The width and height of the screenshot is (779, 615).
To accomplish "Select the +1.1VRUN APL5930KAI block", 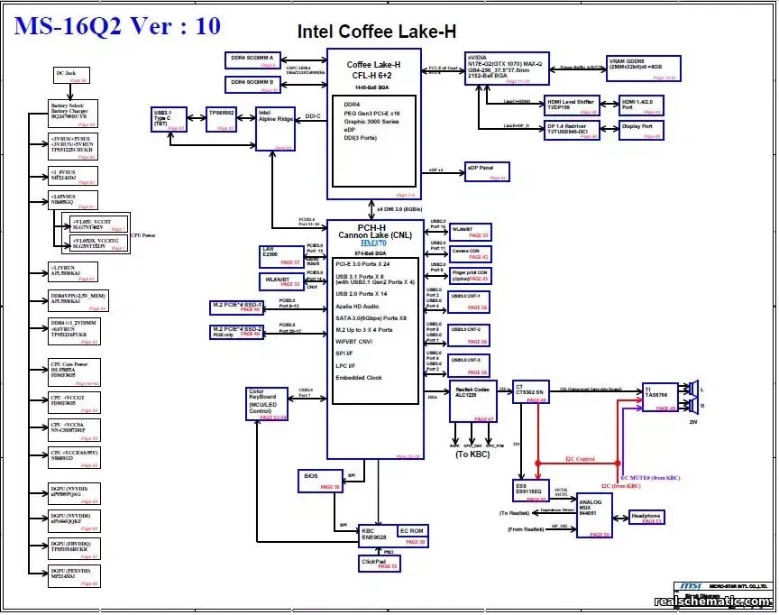I will 73,272.
